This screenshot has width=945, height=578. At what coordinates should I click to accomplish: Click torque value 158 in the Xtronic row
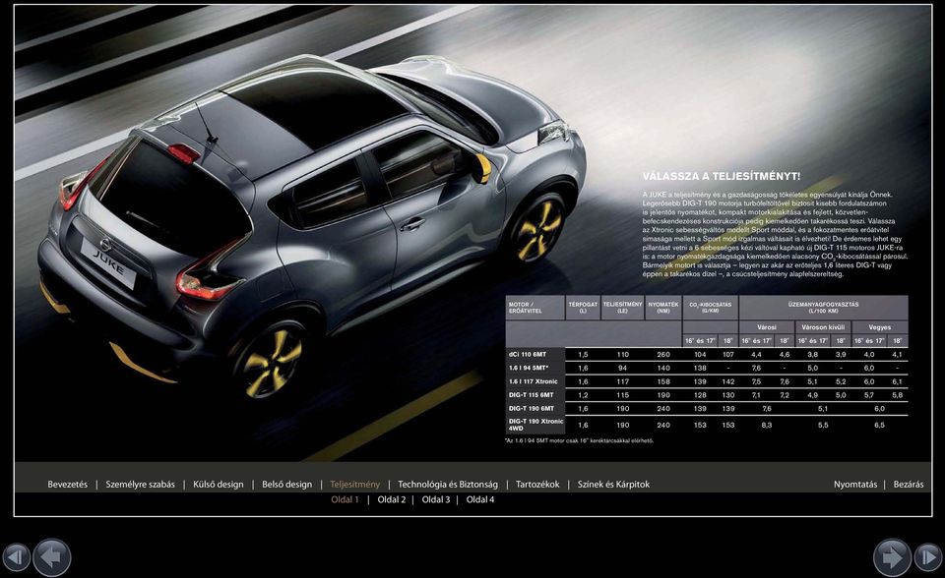(x=662, y=381)
